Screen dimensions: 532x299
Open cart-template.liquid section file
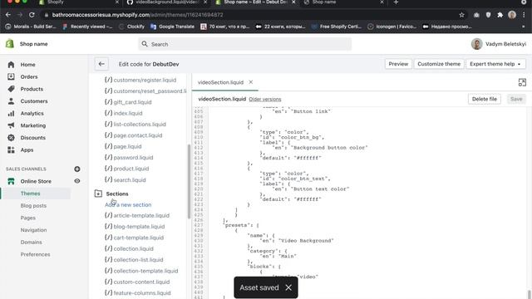tap(135, 238)
